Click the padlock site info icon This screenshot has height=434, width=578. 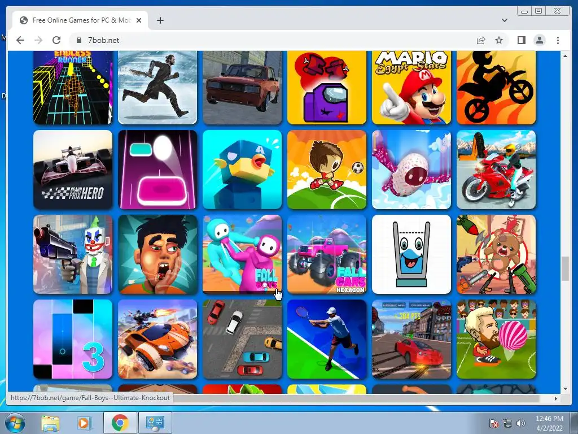[x=78, y=40]
